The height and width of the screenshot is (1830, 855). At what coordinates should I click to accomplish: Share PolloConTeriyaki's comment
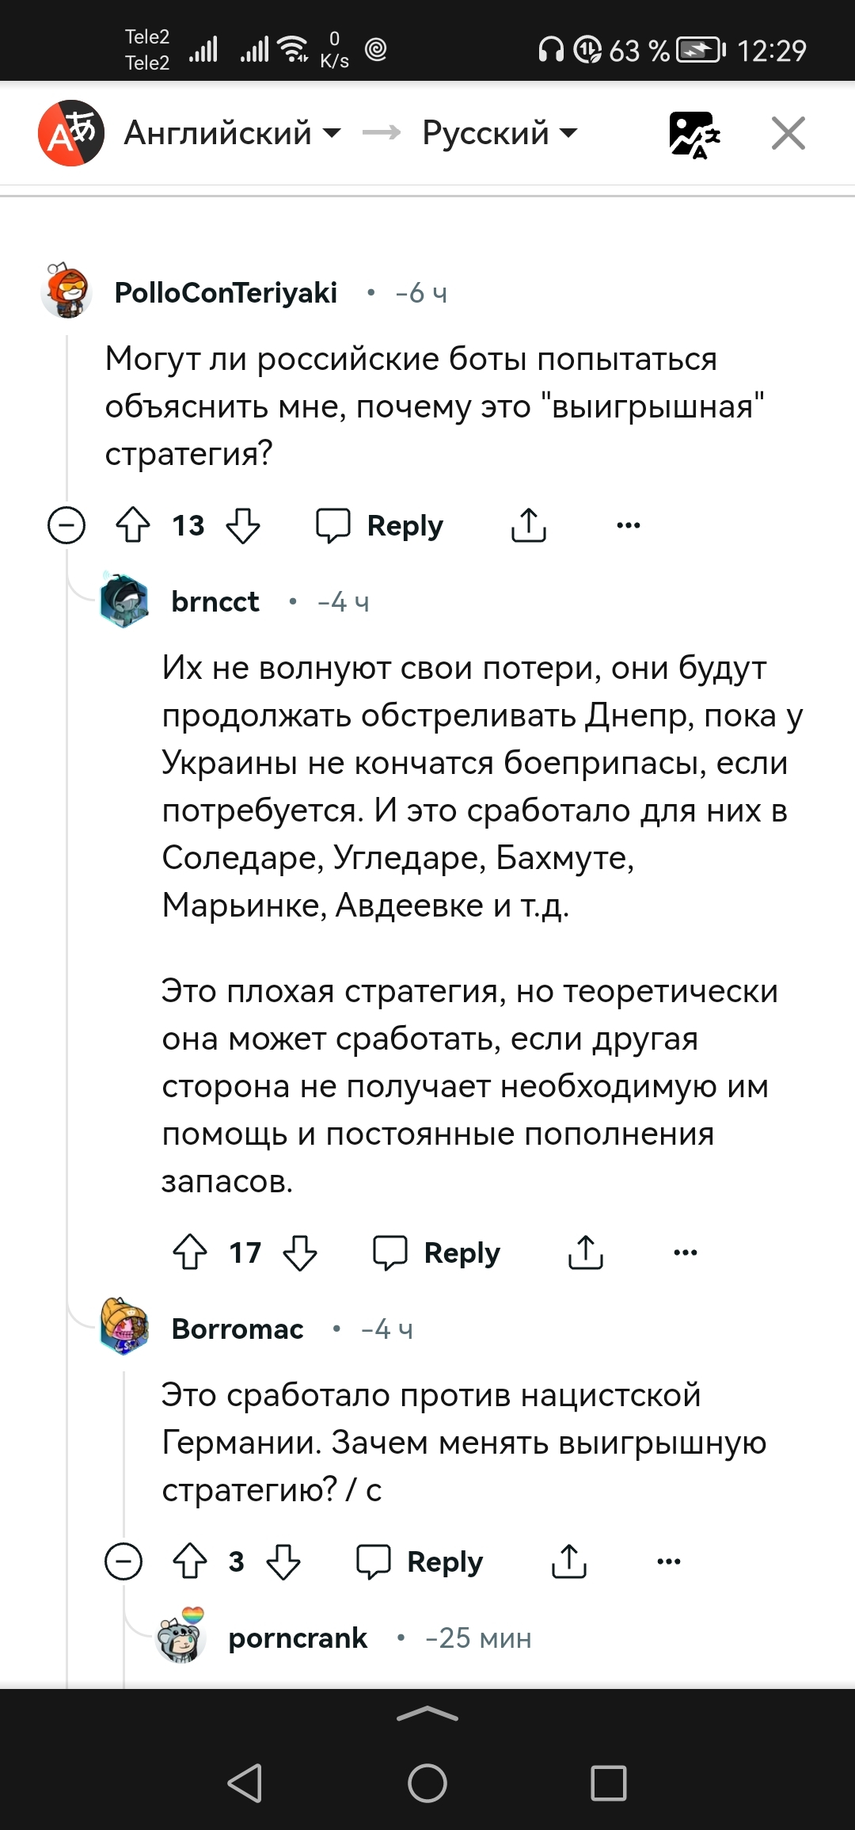pos(529,525)
